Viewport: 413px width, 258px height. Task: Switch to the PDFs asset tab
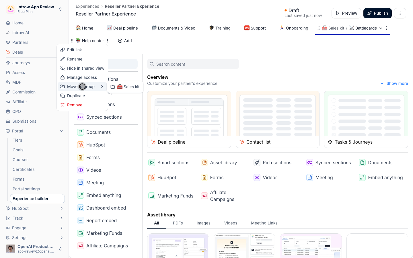coord(178,223)
